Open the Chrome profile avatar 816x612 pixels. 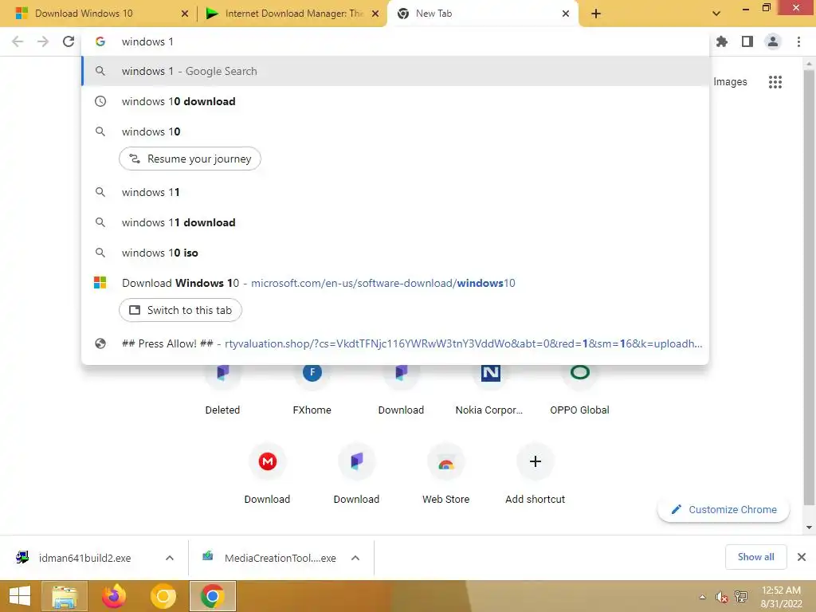[773, 41]
